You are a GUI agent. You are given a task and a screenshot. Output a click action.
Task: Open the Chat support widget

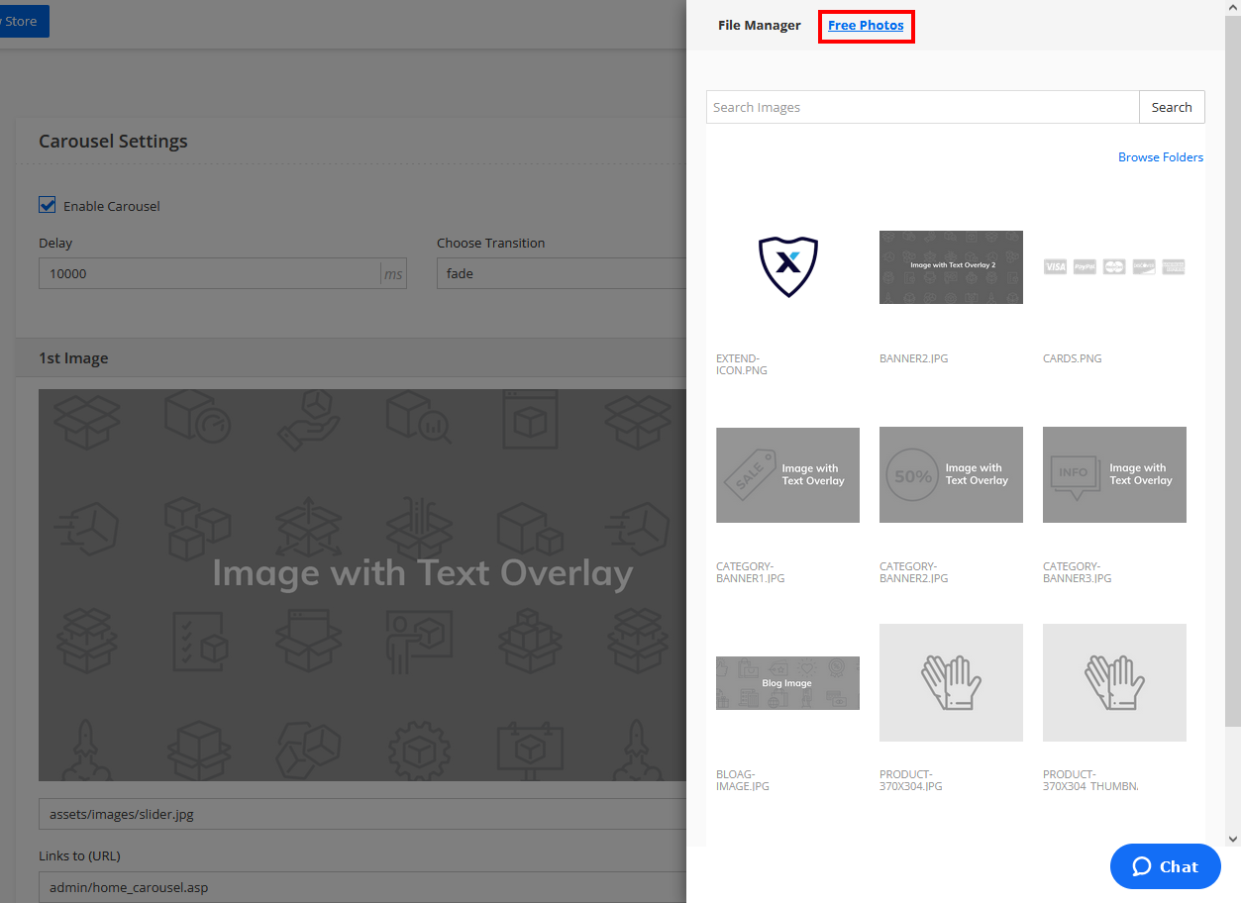pyautogui.click(x=1166, y=866)
